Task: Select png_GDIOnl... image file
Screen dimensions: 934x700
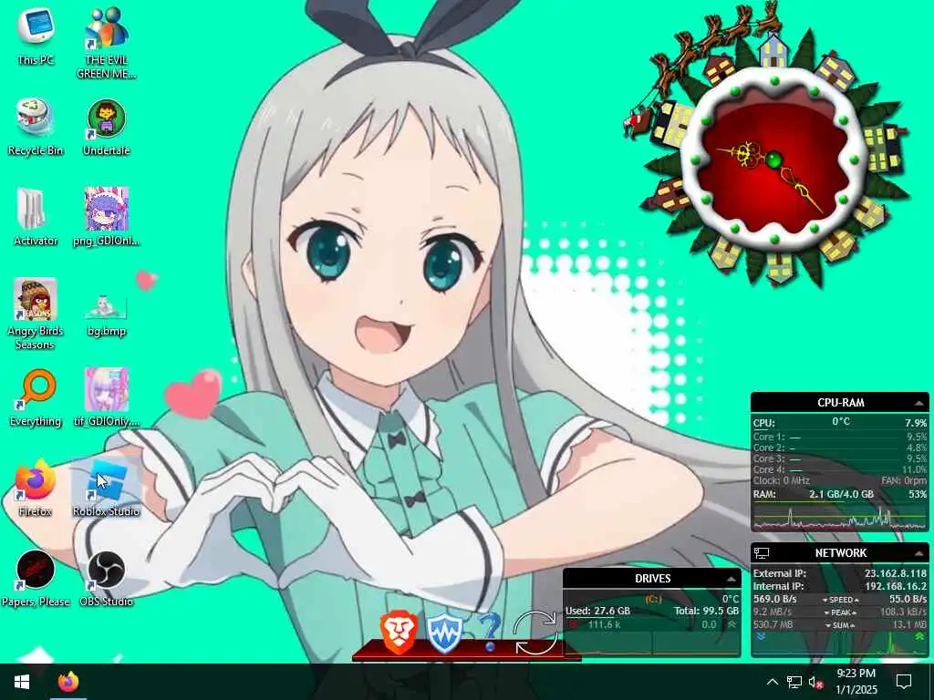Action: (x=106, y=217)
